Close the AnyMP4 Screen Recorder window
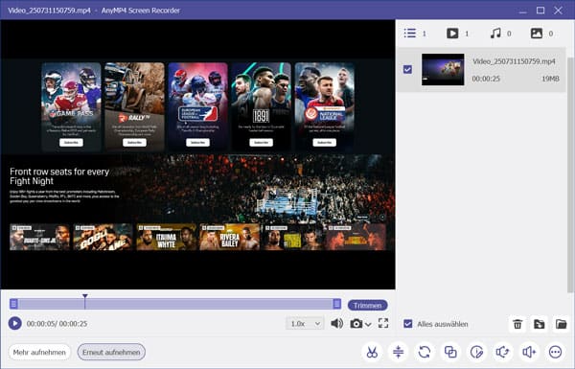This screenshot has height=369, width=575. 558,11
